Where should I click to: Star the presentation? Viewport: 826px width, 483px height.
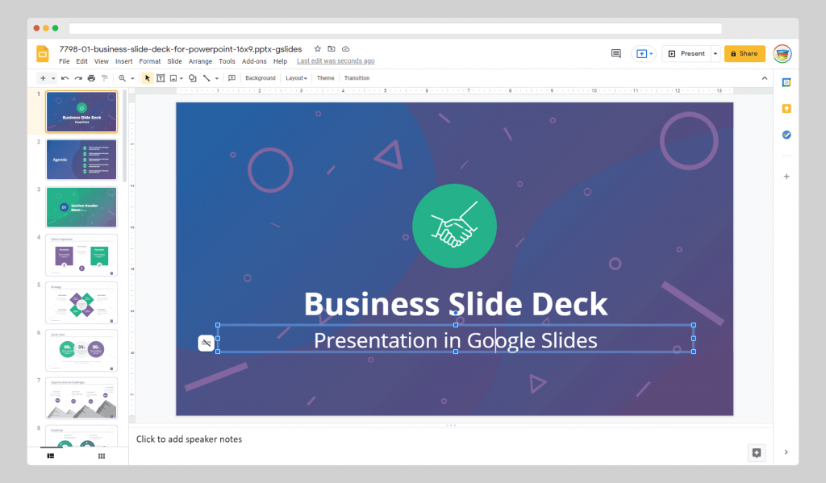click(x=317, y=49)
